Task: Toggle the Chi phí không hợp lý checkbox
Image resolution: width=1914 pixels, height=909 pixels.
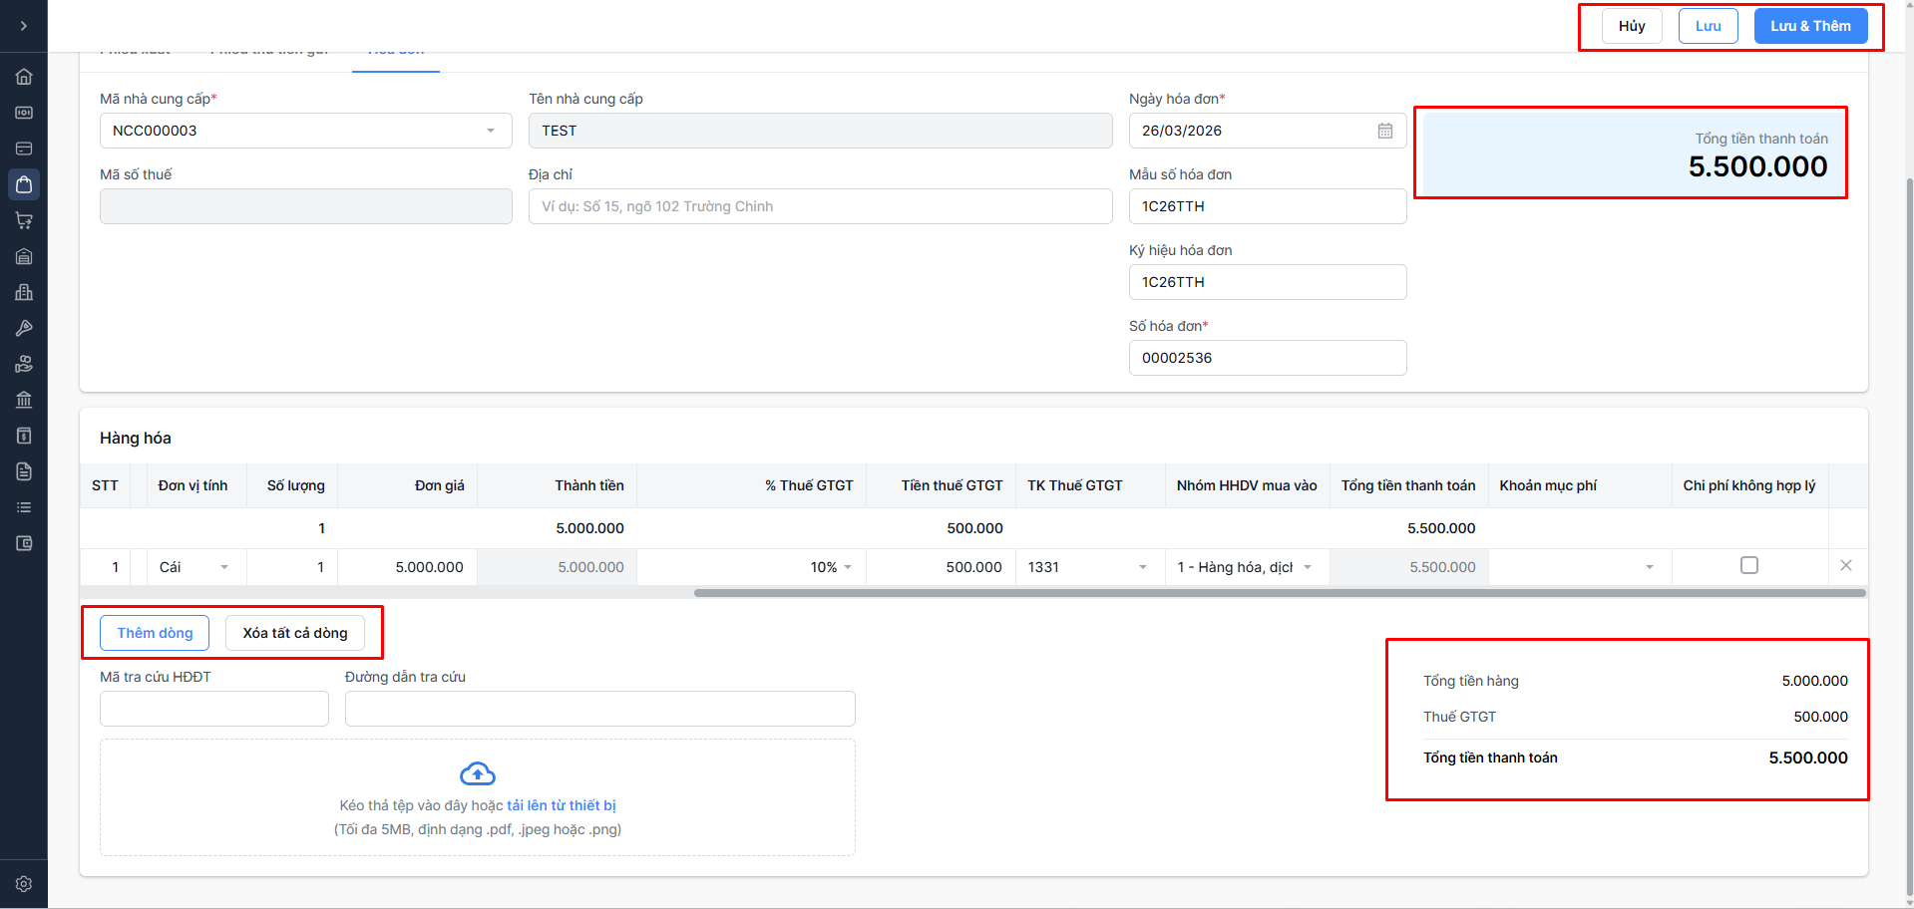Action: (1749, 565)
